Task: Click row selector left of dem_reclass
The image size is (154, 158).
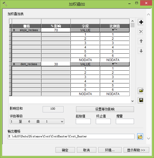Action: pos(10,64)
